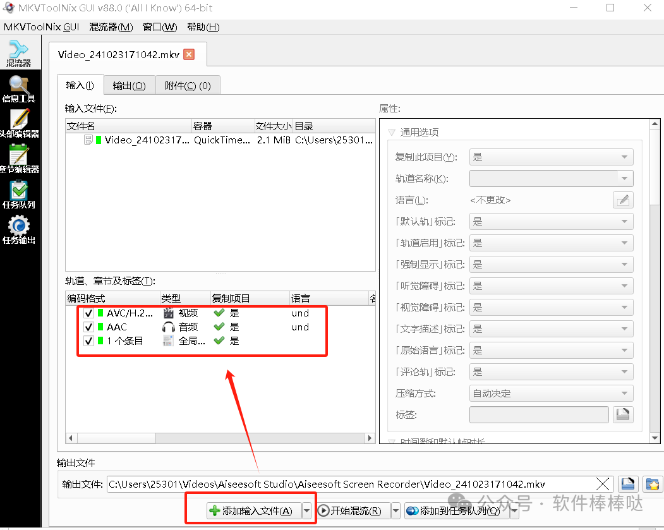Click the 文件名 column header
664x530 pixels.
click(129, 126)
